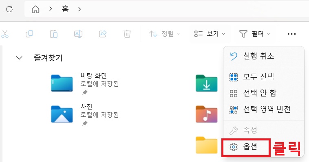Select the 바탕 화면 folder icon
Image resolution: width=309 pixels, height=162 pixels.
[x=62, y=83]
